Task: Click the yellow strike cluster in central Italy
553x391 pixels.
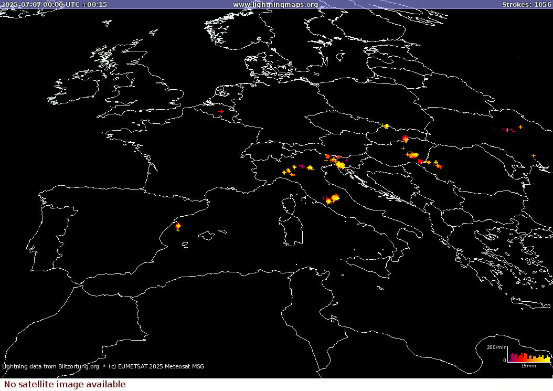Action: (333, 199)
